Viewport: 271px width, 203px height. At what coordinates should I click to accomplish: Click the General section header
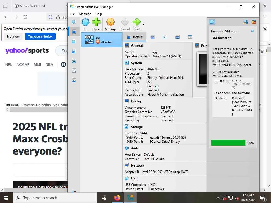click(137, 45)
